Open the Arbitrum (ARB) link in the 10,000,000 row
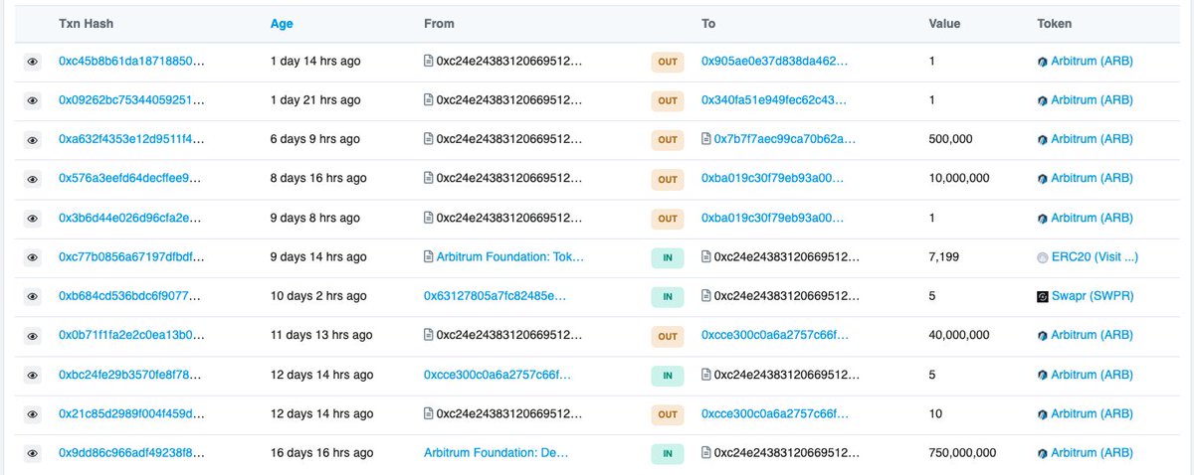Screen dimensions: 1194x475 1093,179
